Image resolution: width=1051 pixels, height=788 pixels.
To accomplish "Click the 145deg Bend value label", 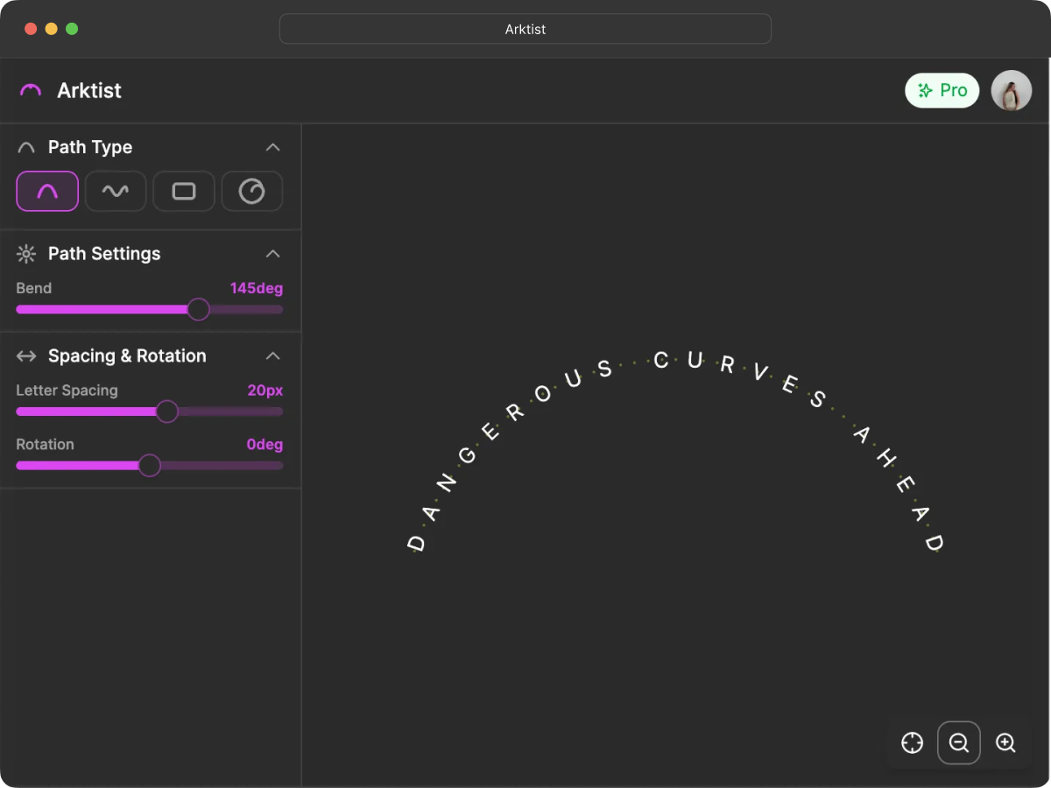I will tap(256, 288).
